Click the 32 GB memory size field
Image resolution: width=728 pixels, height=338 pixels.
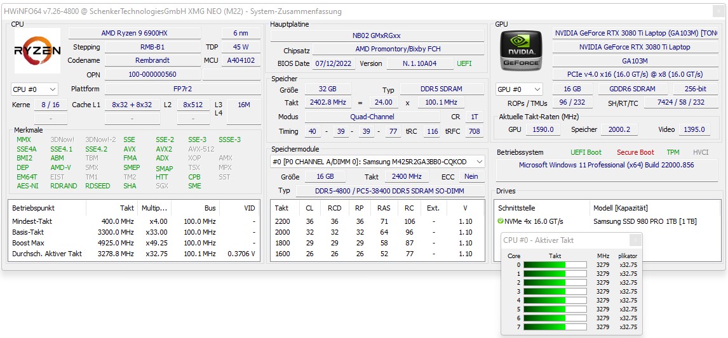328,89
